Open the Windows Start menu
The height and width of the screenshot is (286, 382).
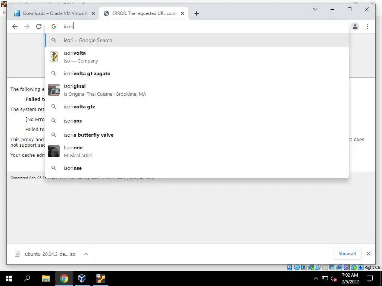click(x=9, y=279)
